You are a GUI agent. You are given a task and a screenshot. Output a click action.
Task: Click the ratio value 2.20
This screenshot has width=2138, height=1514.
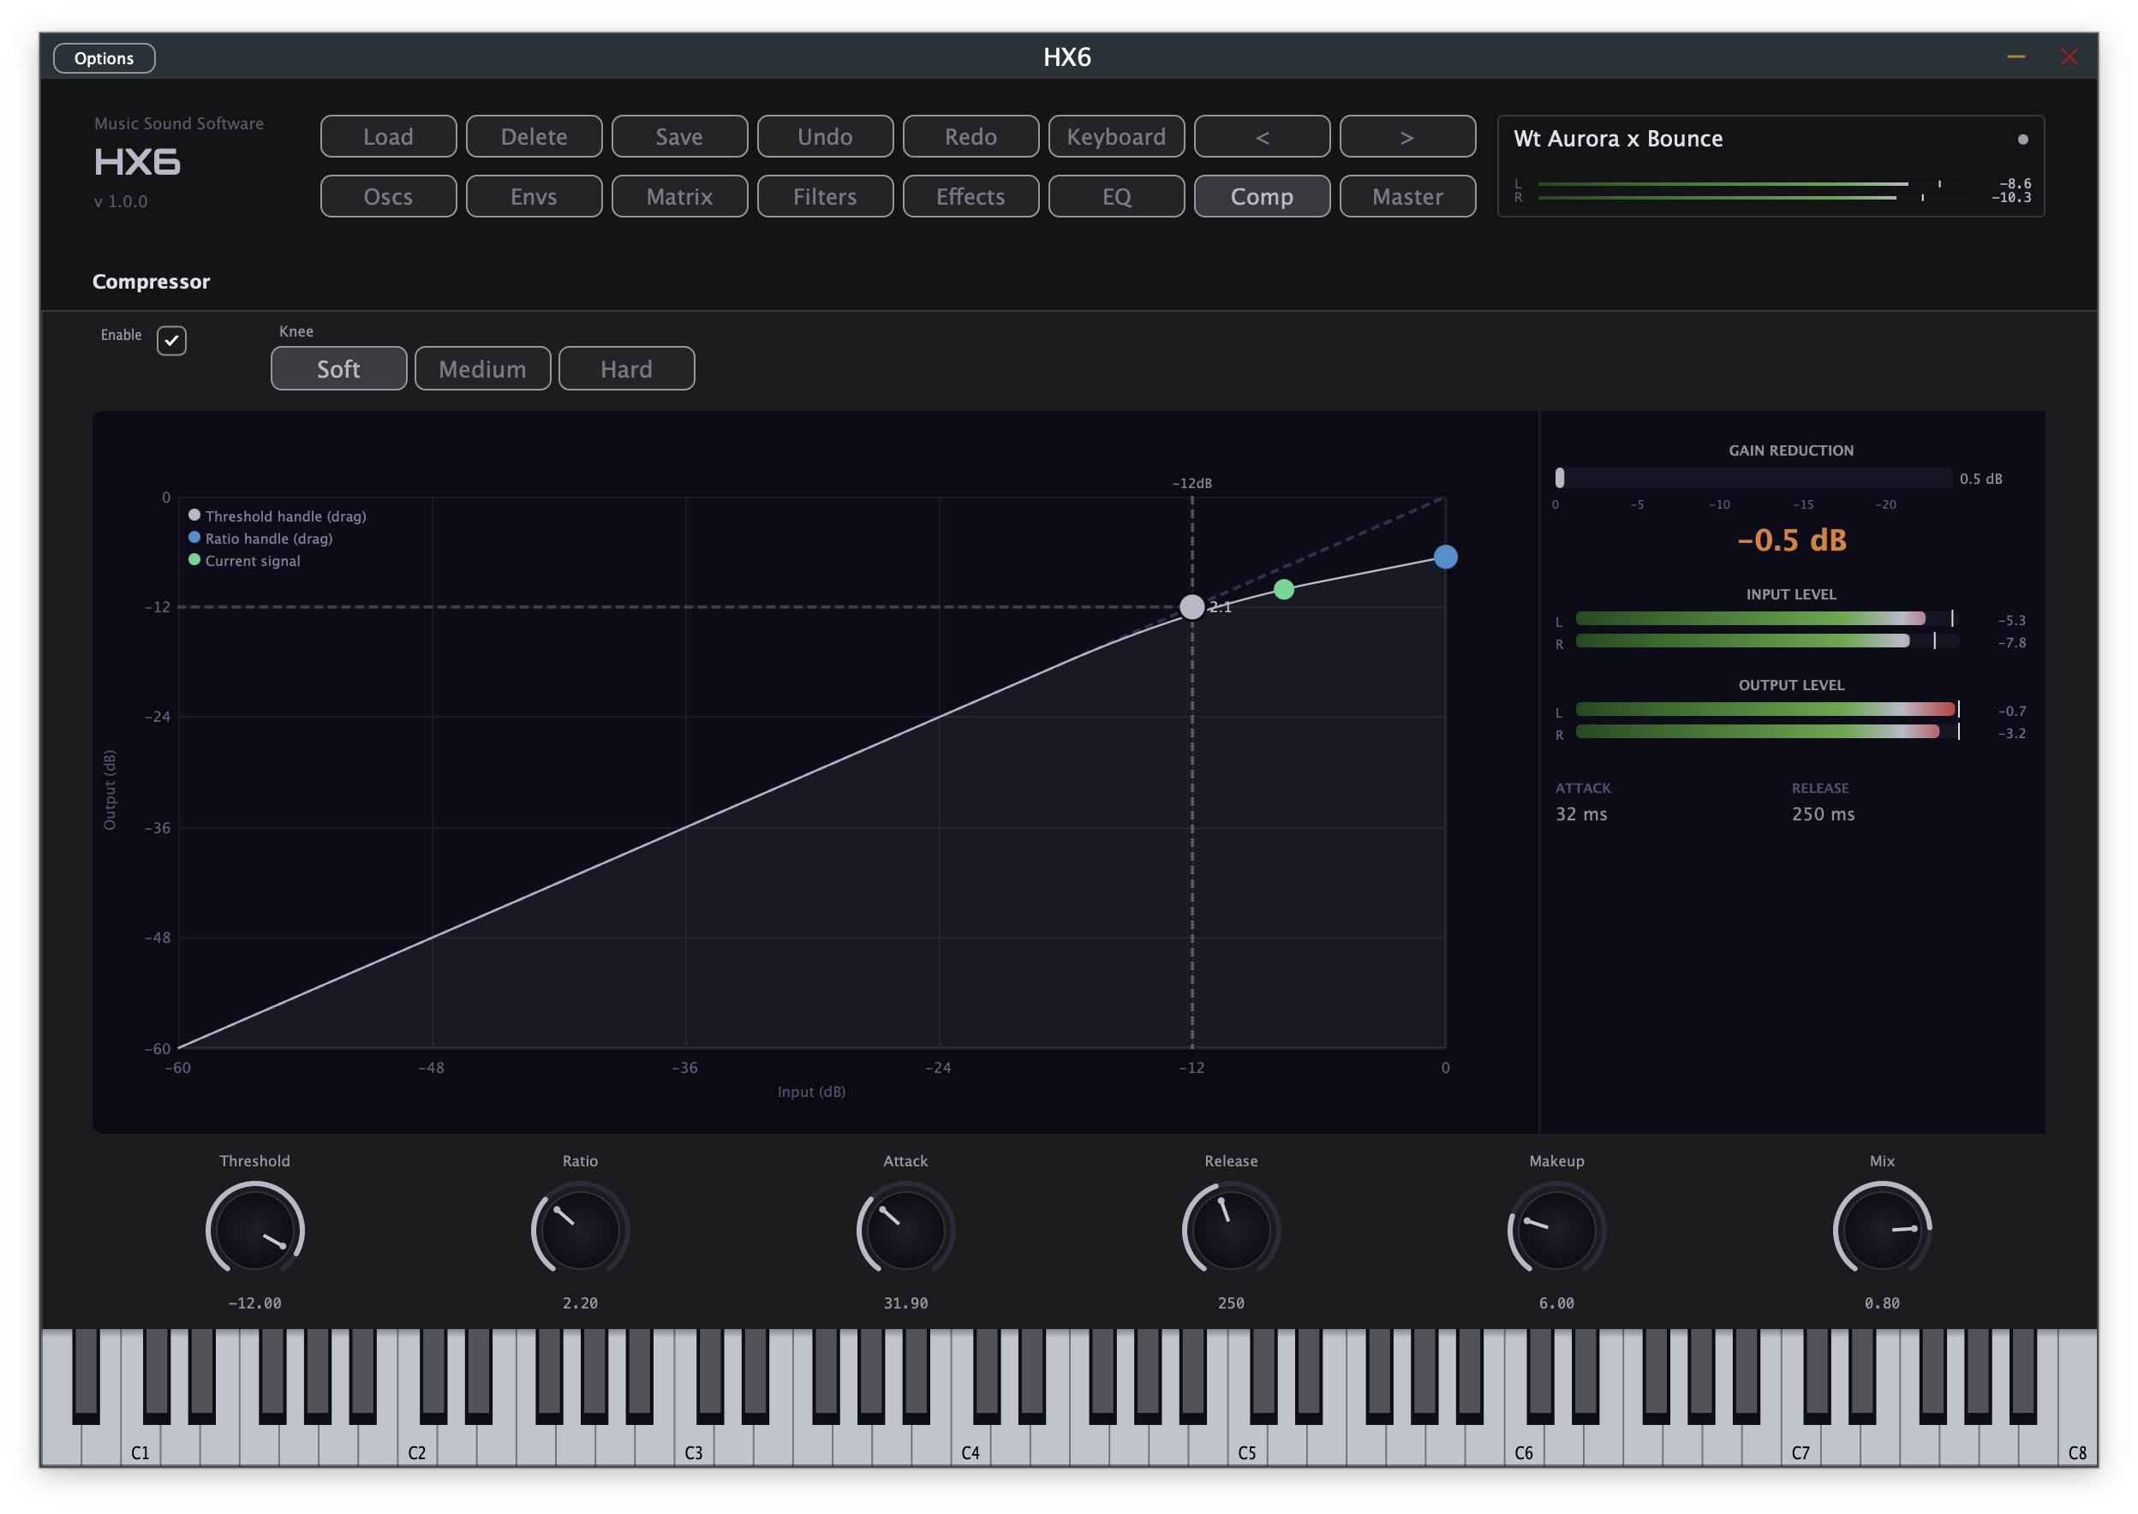click(x=580, y=1302)
